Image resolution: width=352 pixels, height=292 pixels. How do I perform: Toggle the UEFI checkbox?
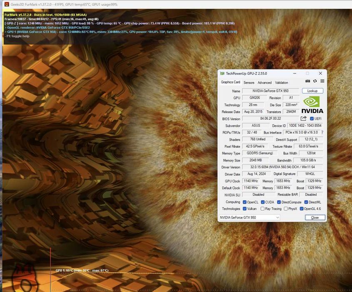coord(312,119)
